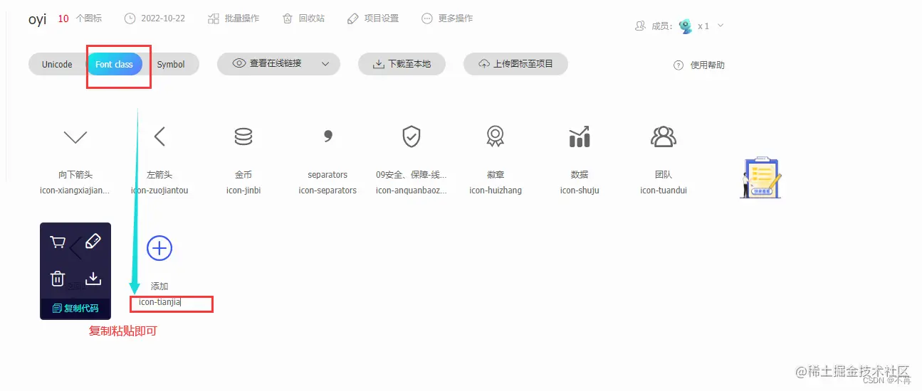Click the icon-huizhang class name
This screenshot has width=922, height=391.
point(496,190)
